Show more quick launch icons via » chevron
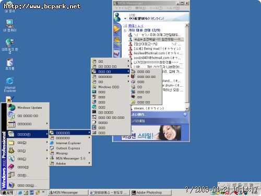 pos(43,192)
